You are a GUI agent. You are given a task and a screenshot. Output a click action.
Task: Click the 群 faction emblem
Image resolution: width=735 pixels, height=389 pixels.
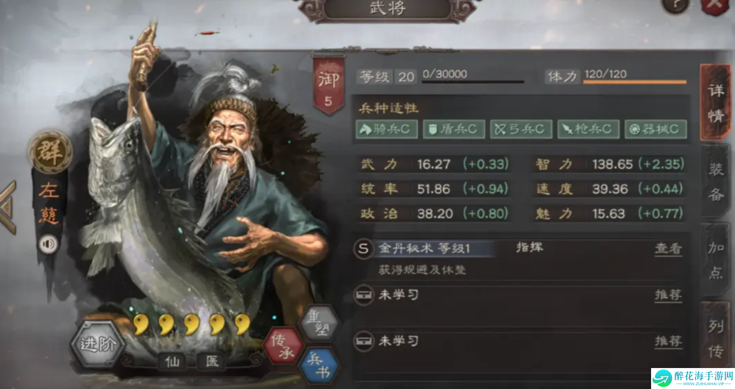tap(50, 151)
